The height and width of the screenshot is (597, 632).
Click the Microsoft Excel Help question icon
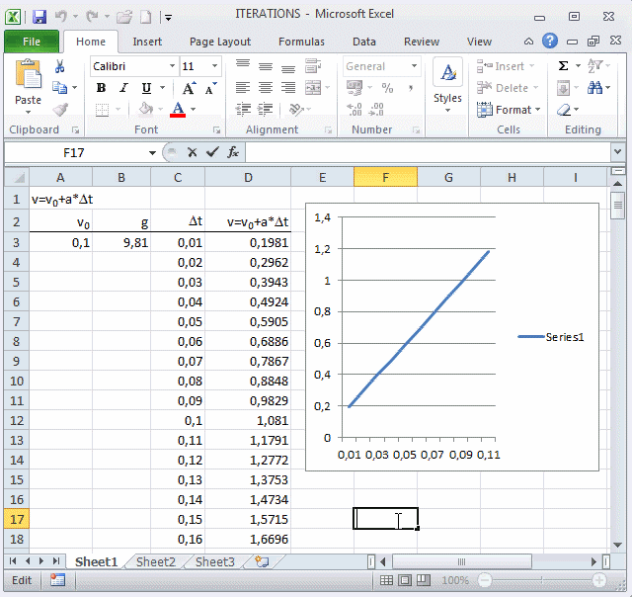click(550, 42)
